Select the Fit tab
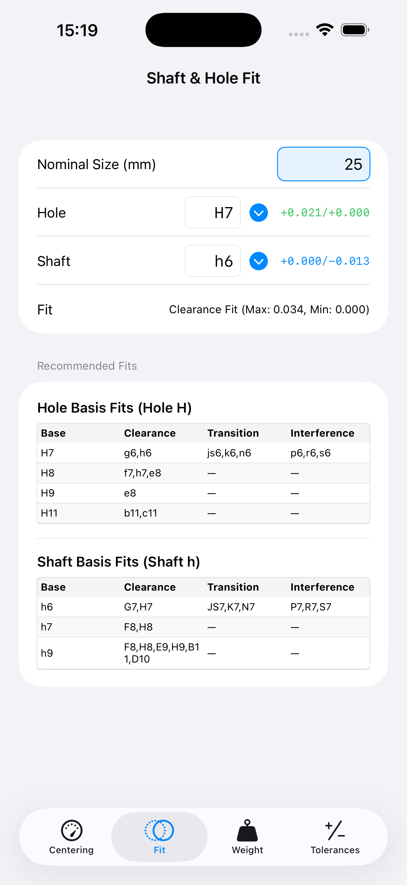407x885 pixels. click(159, 837)
